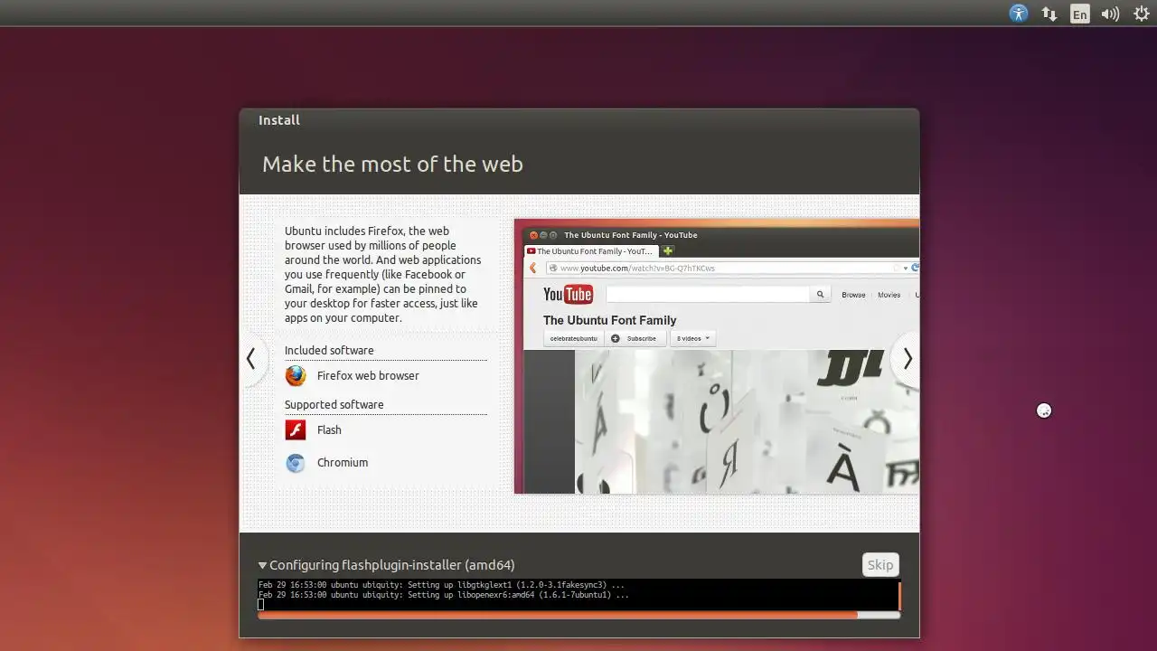The image size is (1157, 651).
Task: Skip the flashplugin-installer configuration
Action: [x=880, y=565]
